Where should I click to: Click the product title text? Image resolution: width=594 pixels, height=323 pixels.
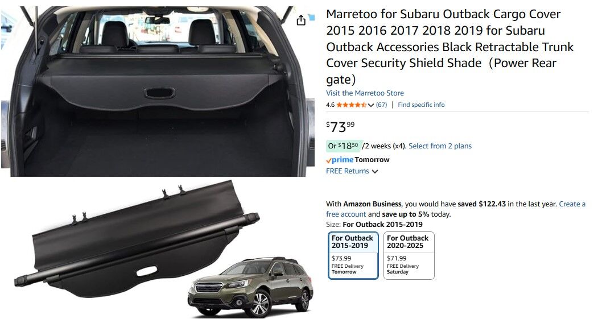click(x=449, y=47)
